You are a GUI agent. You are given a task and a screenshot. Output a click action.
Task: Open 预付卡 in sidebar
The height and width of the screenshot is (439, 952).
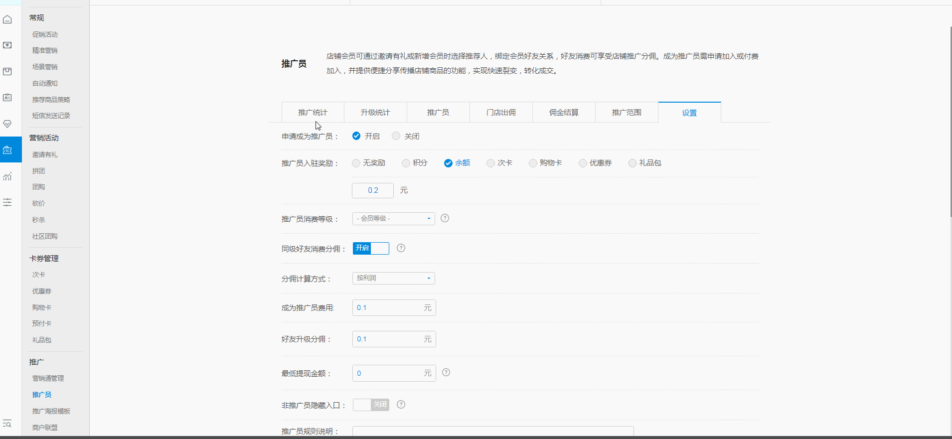42,323
